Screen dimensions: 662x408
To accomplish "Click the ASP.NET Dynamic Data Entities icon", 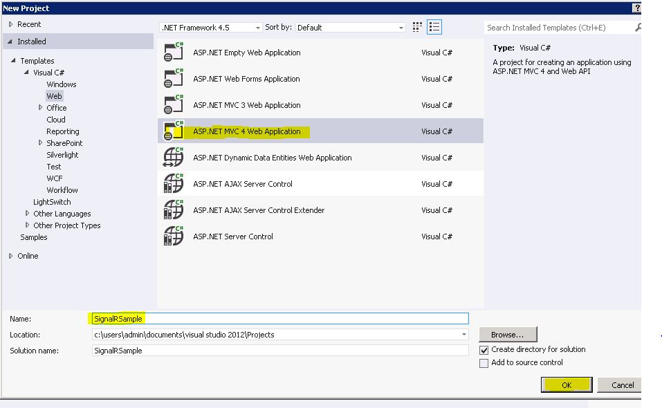I will (174, 158).
